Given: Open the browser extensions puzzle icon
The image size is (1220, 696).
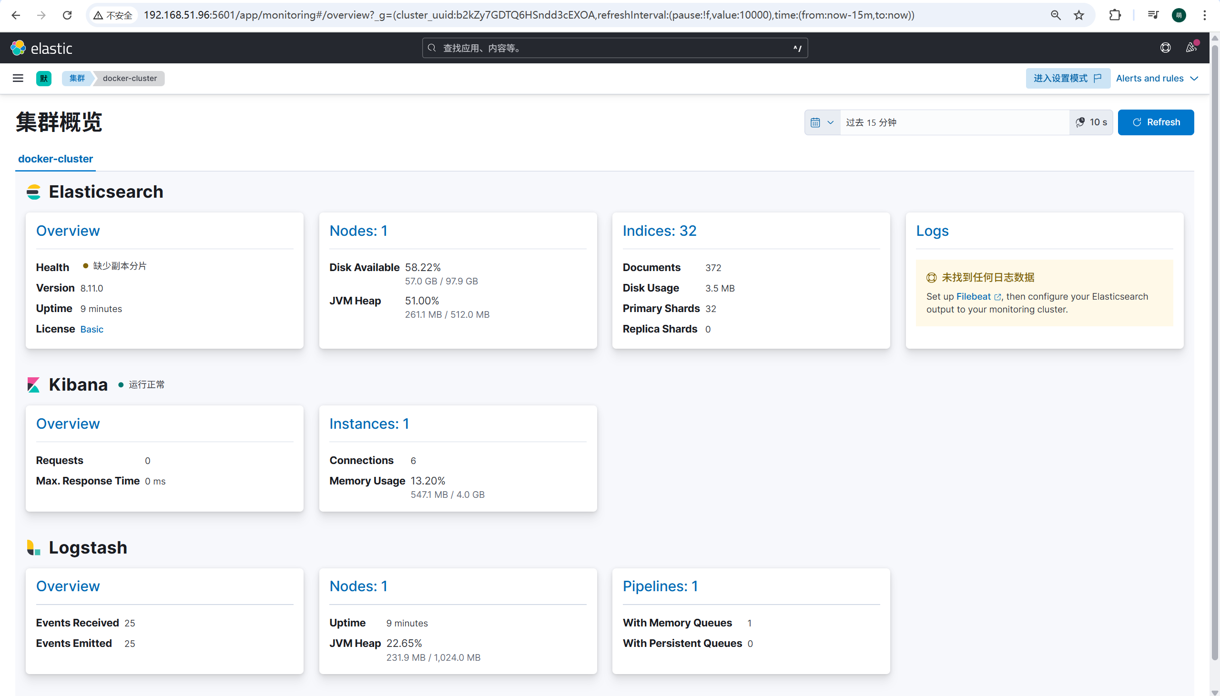Looking at the screenshot, I should click(x=1114, y=15).
